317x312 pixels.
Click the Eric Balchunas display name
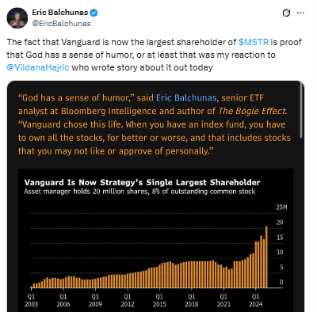pos(60,13)
